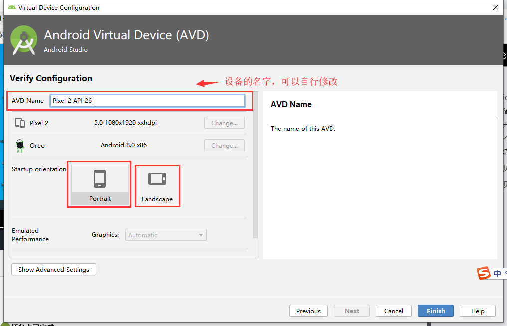The height and width of the screenshot is (326, 507).
Task: Click the Sogou input method icon in the tray
Action: (x=483, y=273)
